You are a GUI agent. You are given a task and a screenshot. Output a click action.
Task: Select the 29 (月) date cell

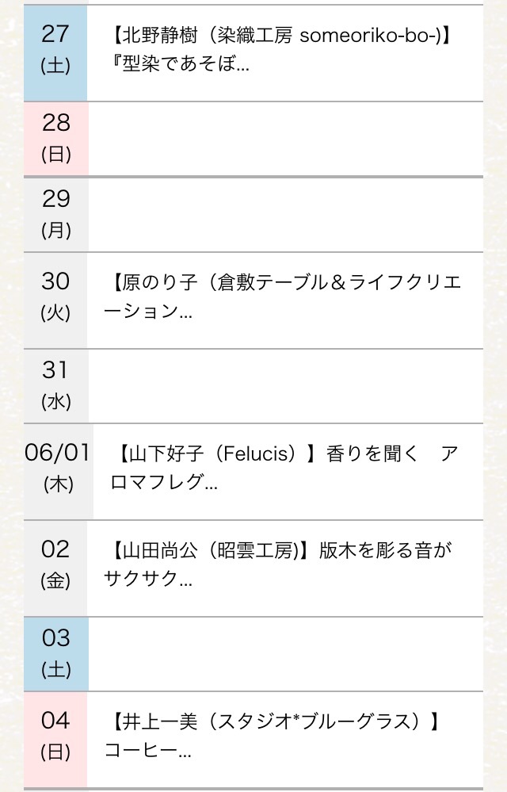[x=56, y=215]
